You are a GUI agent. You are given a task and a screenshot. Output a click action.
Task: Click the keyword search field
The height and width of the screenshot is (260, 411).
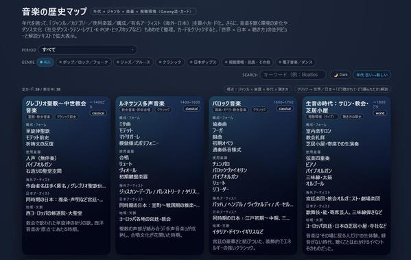point(293,75)
